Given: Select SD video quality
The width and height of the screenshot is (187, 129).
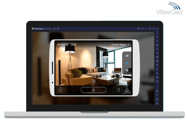Looking at the screenshot, I should [127, 63].
